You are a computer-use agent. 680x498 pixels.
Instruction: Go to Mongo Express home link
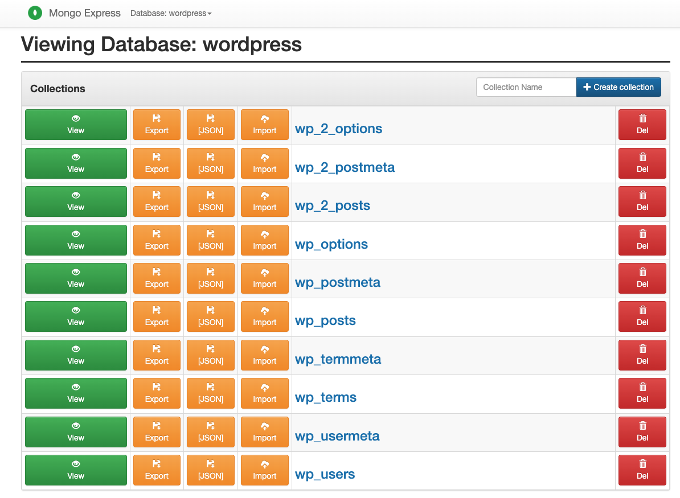[x=84, y=13]
